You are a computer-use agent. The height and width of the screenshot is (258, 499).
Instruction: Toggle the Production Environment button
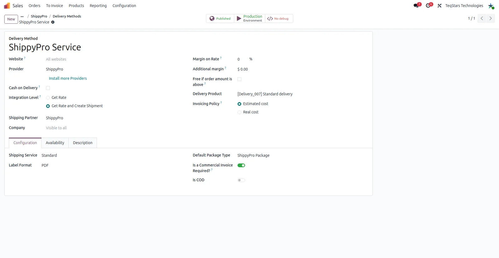pos(249,18)
